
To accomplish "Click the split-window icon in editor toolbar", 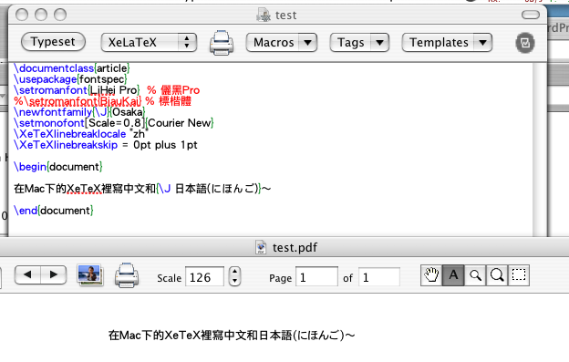I will pos(525,43).
